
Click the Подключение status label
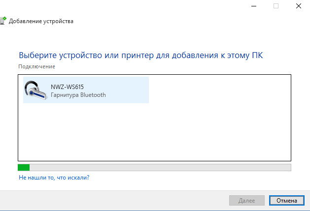tap(36, 66)
